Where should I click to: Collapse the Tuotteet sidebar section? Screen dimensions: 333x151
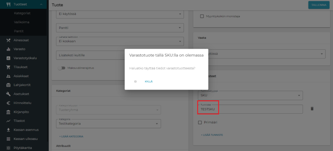[41, 4]
